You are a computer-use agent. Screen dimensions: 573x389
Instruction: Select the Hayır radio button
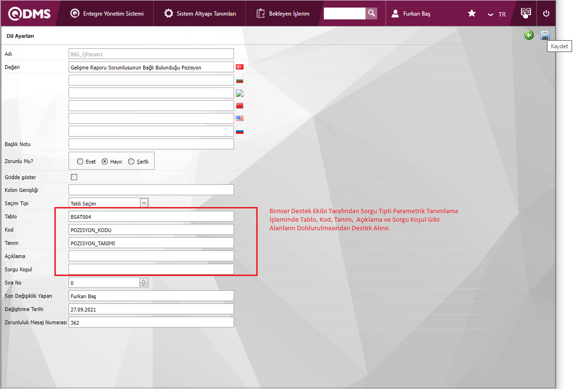pos(105,161)
